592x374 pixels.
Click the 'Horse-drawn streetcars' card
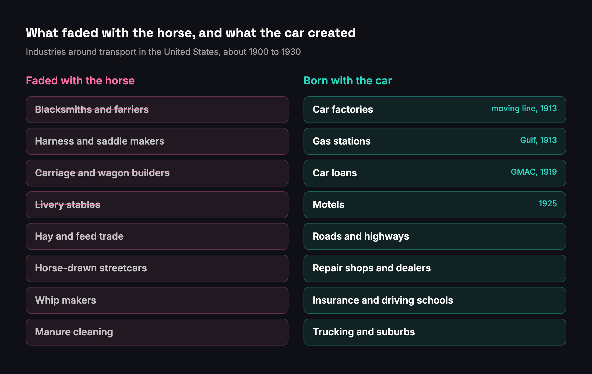pyautogui.click(x=157, y=268)
